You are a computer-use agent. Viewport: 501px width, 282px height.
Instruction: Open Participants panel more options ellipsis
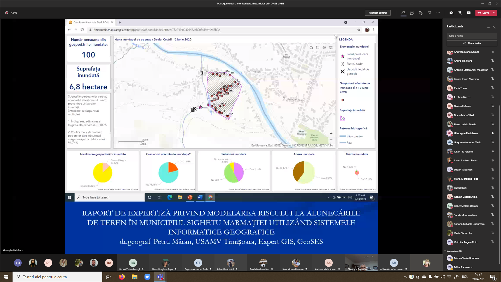[488, 27]
